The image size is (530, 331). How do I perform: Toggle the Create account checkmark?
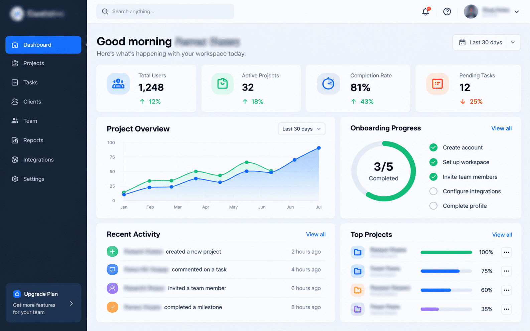coord(433,147)
